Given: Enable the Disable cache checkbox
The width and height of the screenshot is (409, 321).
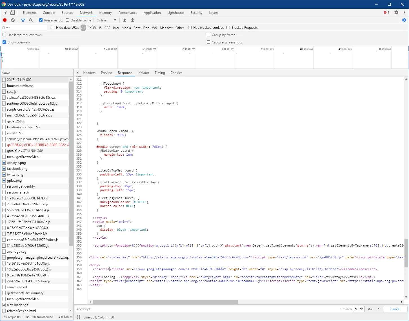Looking at the screenshot, I should pos(67,20).
